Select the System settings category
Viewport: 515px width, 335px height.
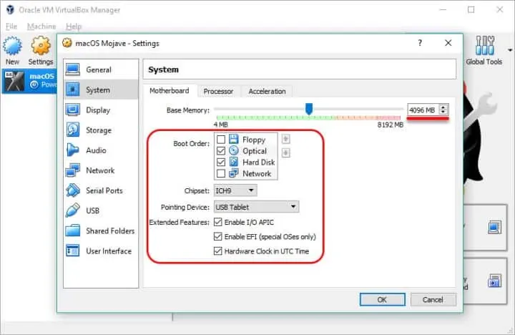point(101,89)
